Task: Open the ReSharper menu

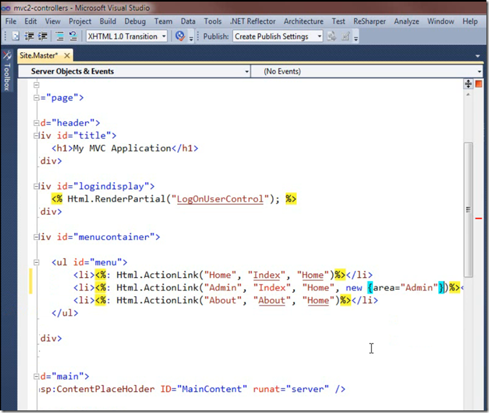Action: [x=370, y=22]
